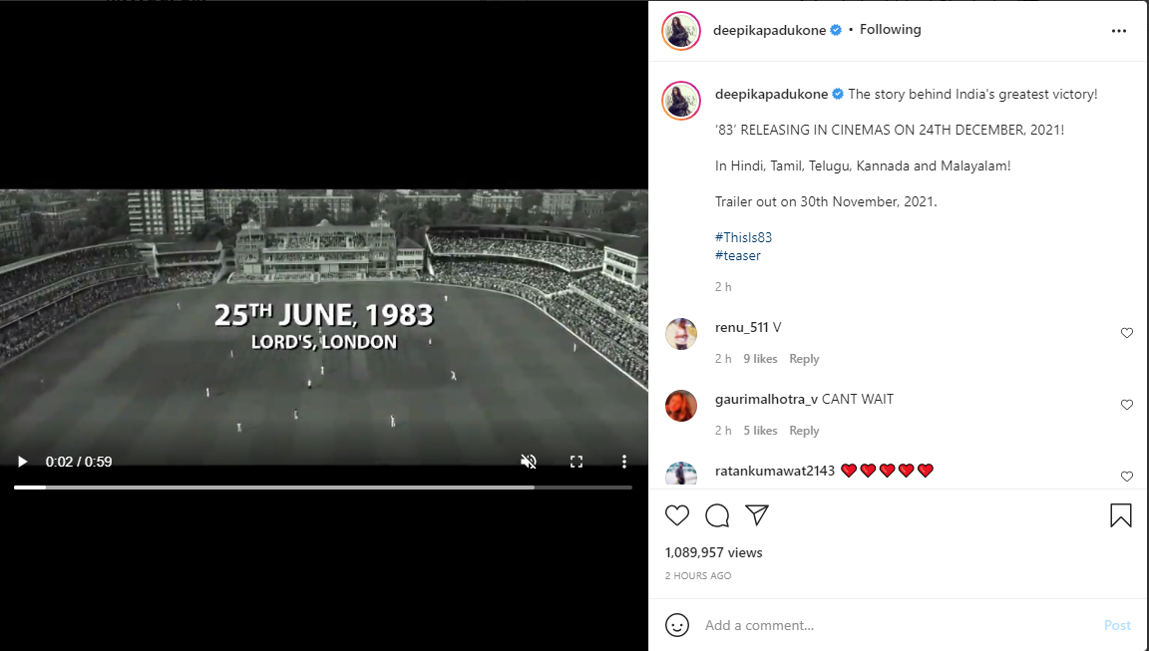1149x651 pixels.
Task: View gaurimalhotra_v's profile avatar
Action: click(x=681, y=405)
